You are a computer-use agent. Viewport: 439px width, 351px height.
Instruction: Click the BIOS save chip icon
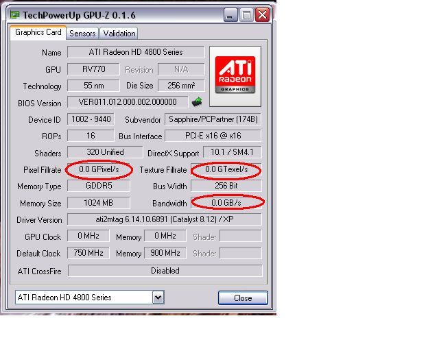coord(197,101)
